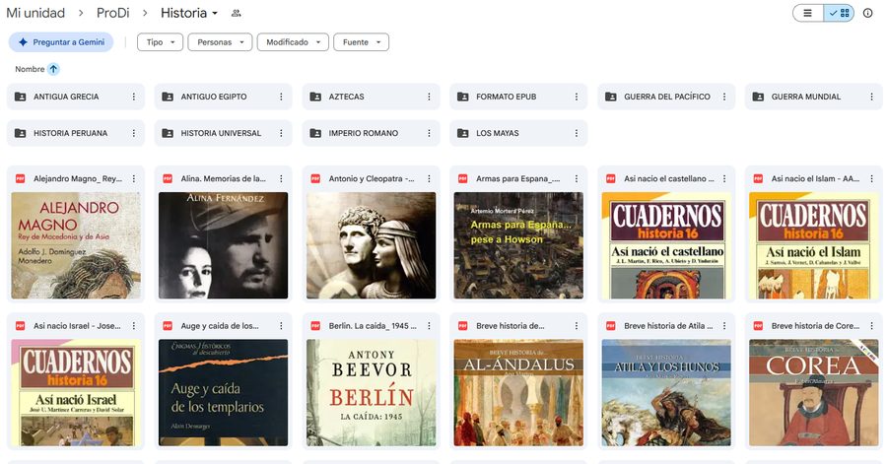
Task: Open more options for Asi nacio Israel
Action: point(133,326)
